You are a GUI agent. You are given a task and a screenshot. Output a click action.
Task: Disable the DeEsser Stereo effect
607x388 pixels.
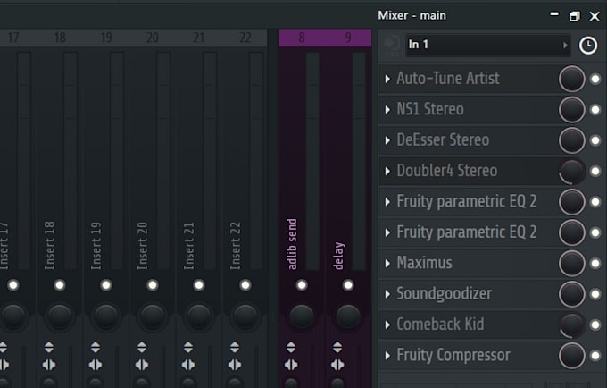[x=595, y=140]
